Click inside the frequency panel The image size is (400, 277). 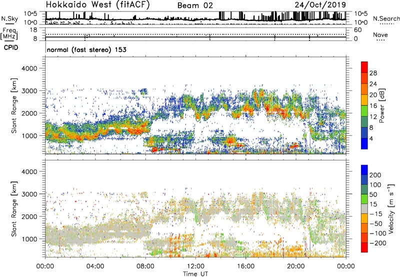[x=195, y=34]
